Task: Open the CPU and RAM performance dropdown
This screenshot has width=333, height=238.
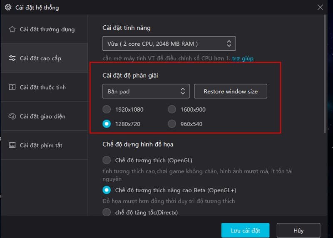Action: click(x=169, y=44)
